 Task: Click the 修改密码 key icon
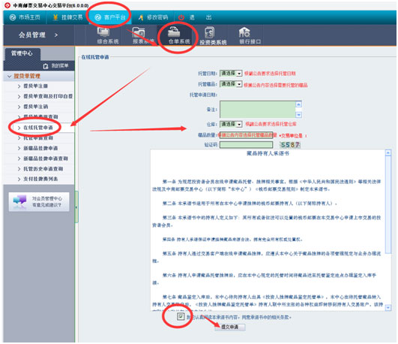pyautogui.click(x=141, y=17)
